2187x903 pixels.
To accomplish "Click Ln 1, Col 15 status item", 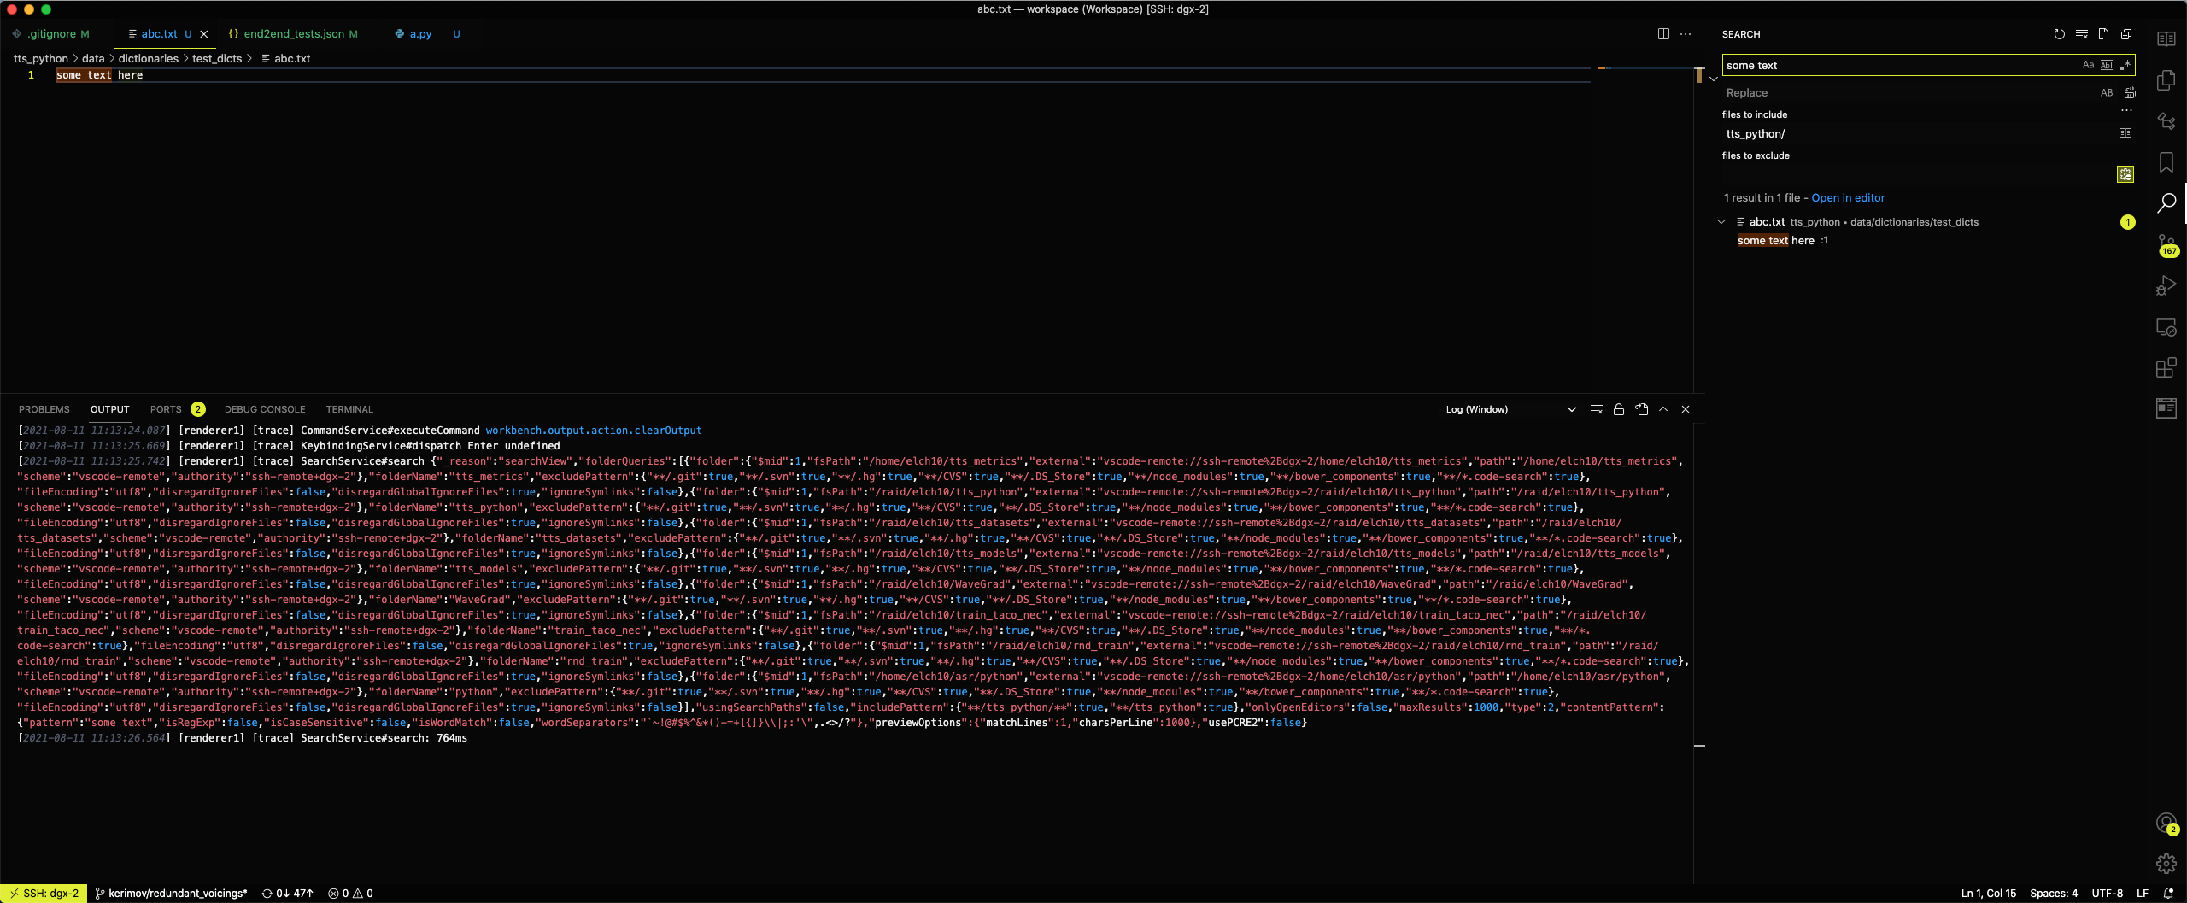I will (1988, 893).
